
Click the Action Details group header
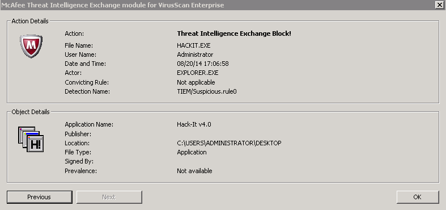[30, 21]
